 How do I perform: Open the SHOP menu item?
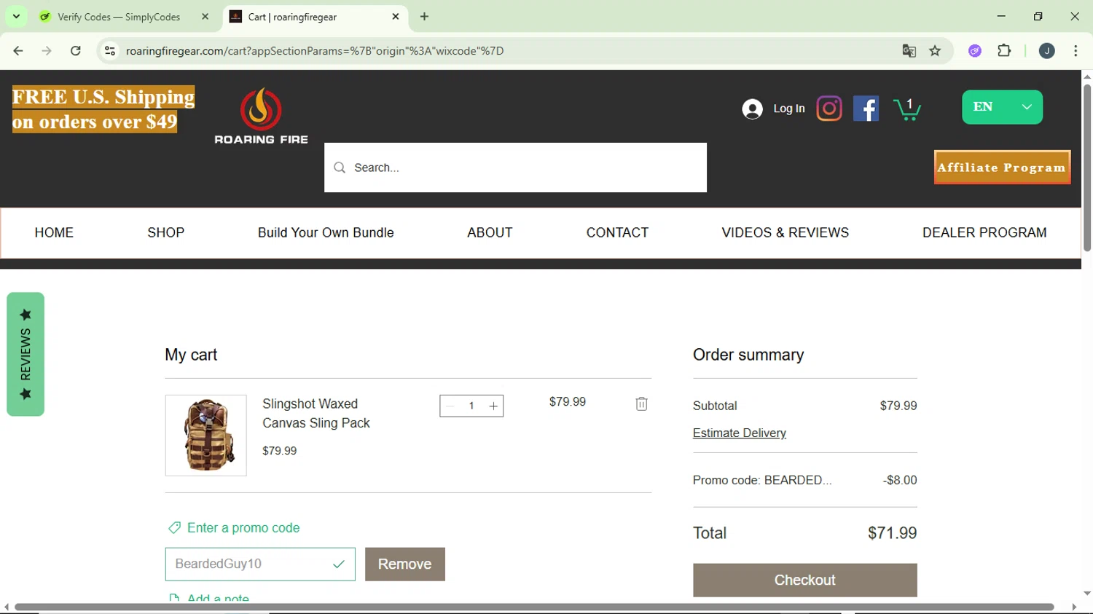tap(166, 233)
